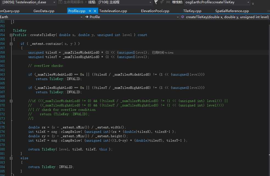
Task: Click 'int tileX' clampBelow line
Action: pos(102,132)
